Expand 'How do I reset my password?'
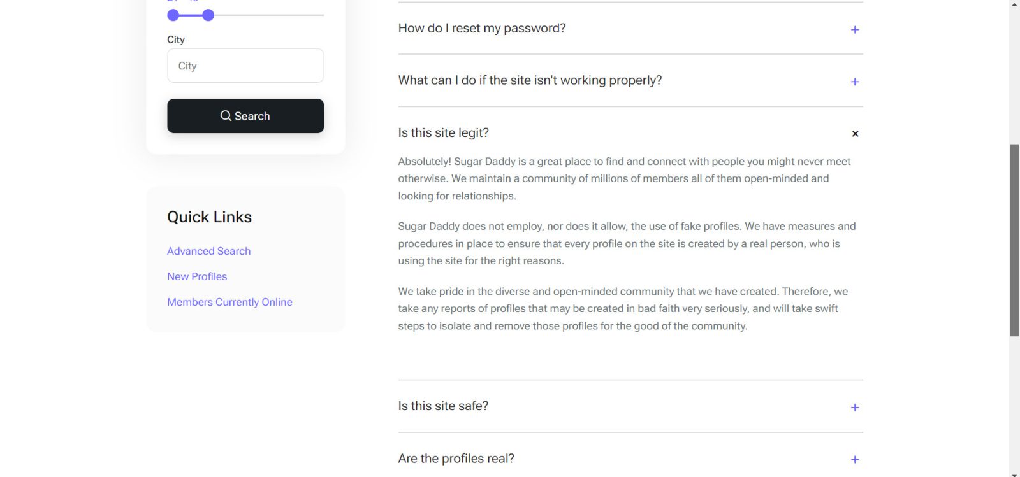The width and height of the screenshot is (1020, 477). [x=482, y=29]
